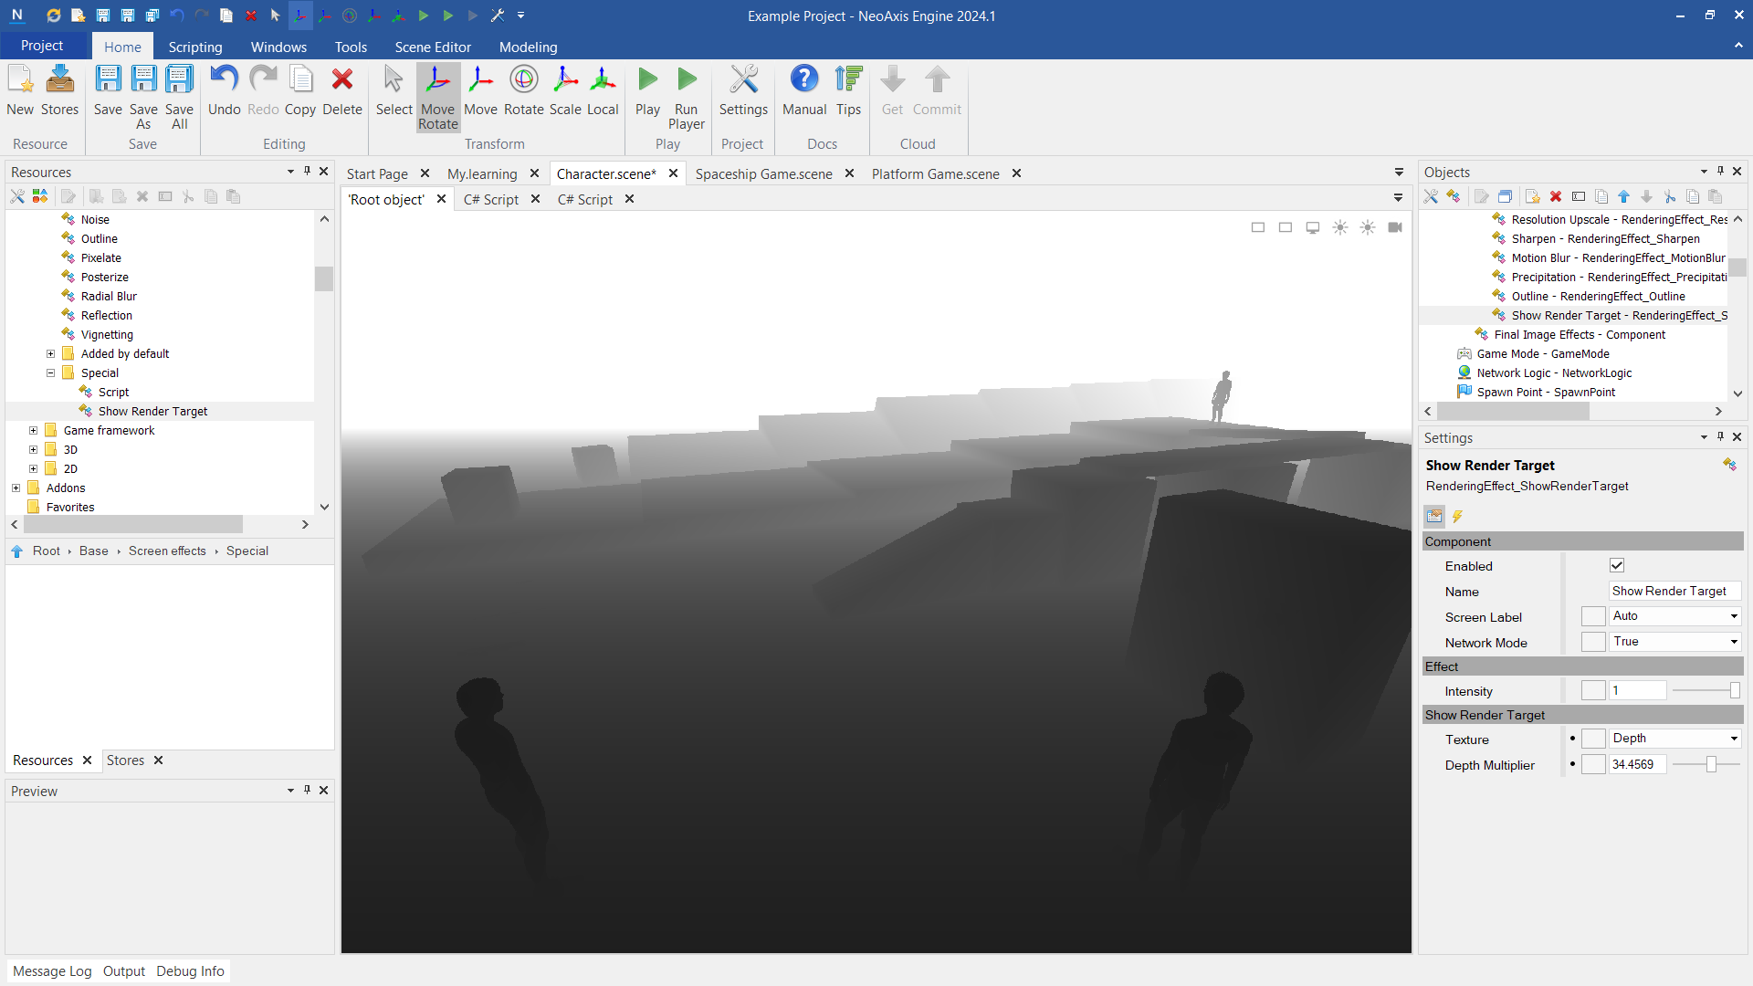Click the Move Rotate transform tool
The height and width of the screenshot is (986, 1753).
point(437,97)
